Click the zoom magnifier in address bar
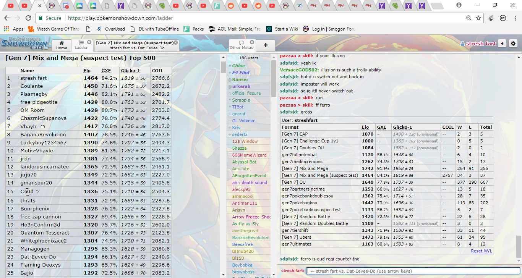 469,18
